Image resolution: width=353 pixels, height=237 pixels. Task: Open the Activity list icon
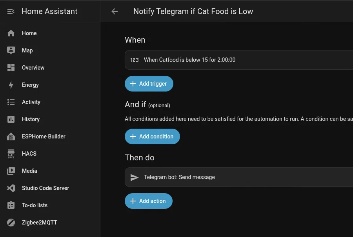11,102
